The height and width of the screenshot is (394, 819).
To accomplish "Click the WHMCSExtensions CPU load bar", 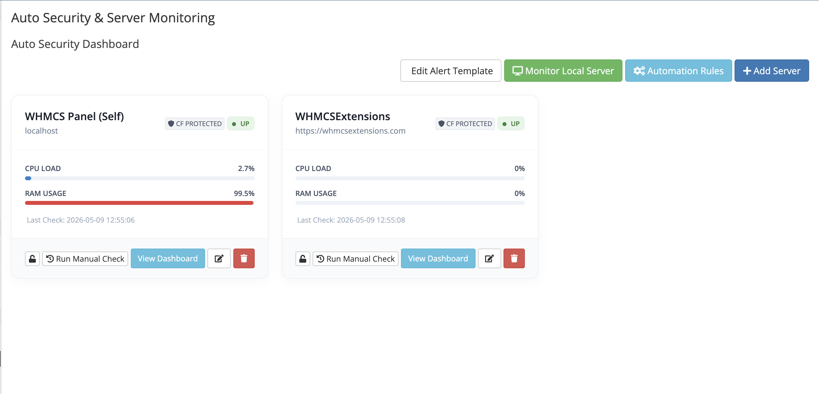I will pyautogui.click(x=410, y=178).
